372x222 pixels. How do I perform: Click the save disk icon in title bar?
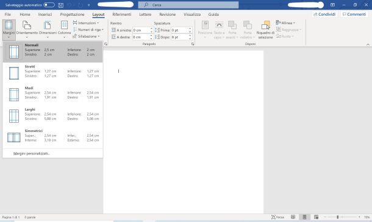(x=61, y=5)
